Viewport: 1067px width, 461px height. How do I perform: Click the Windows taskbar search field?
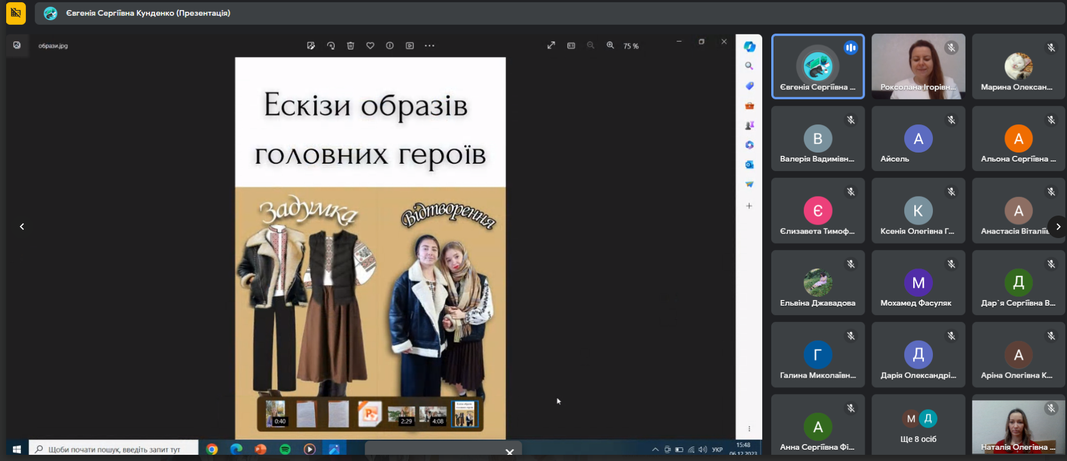coord(114,449)
